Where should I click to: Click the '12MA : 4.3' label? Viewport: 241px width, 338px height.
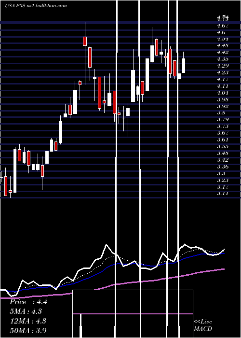[x=28, y=321]
